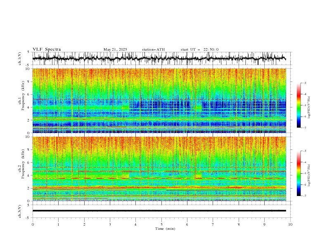
Task: Click the ch.2 spectrogram panel
Action: [159, 169]
